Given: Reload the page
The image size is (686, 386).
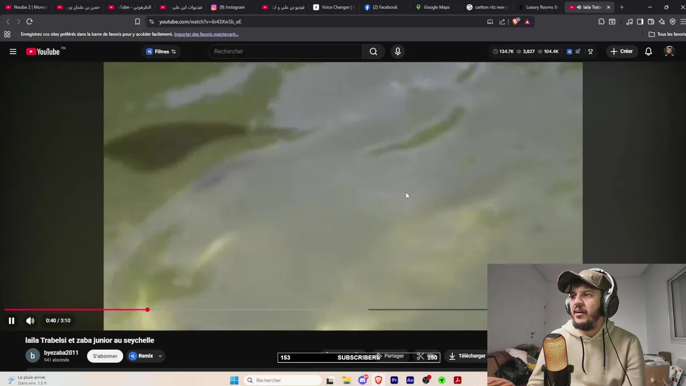Looking at the screenshot, I should (x=29, y=21).
